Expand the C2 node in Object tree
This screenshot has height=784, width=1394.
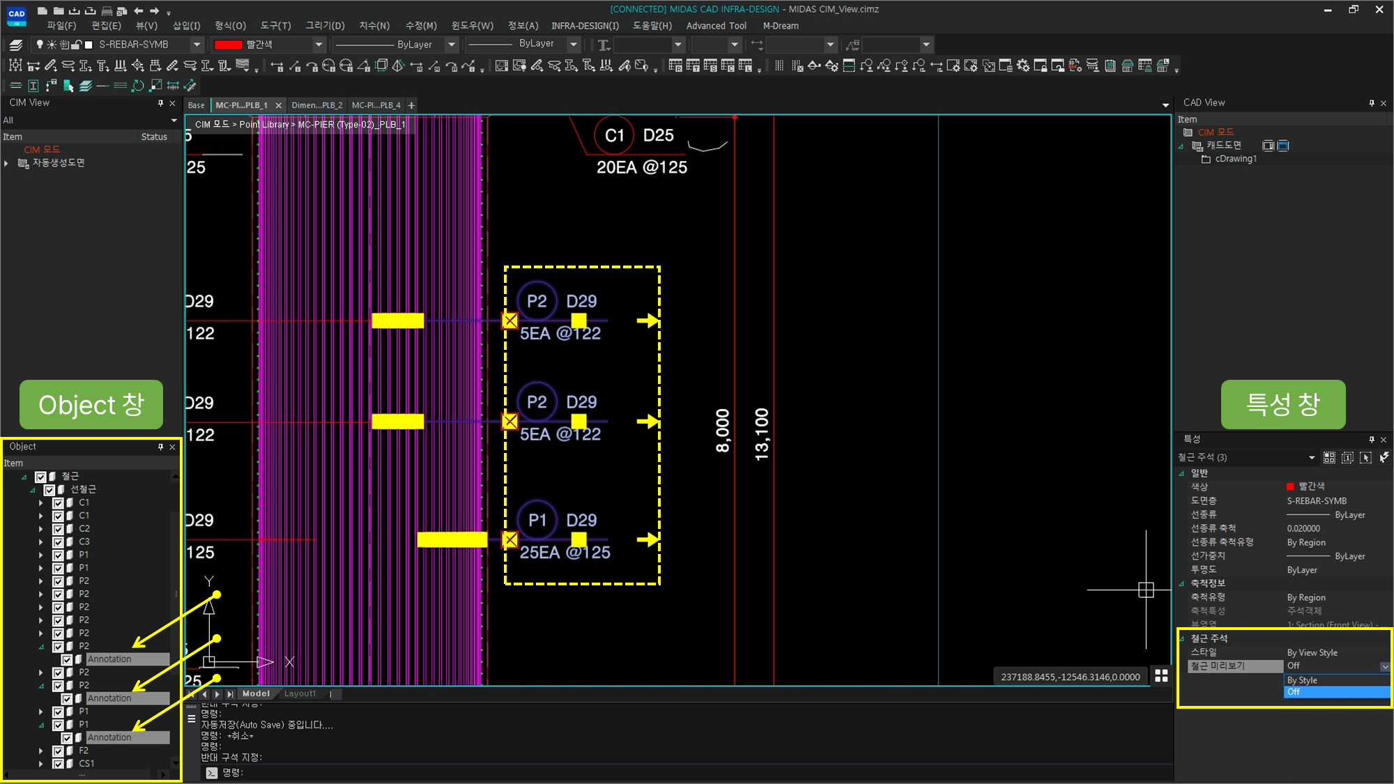point(40,529)
